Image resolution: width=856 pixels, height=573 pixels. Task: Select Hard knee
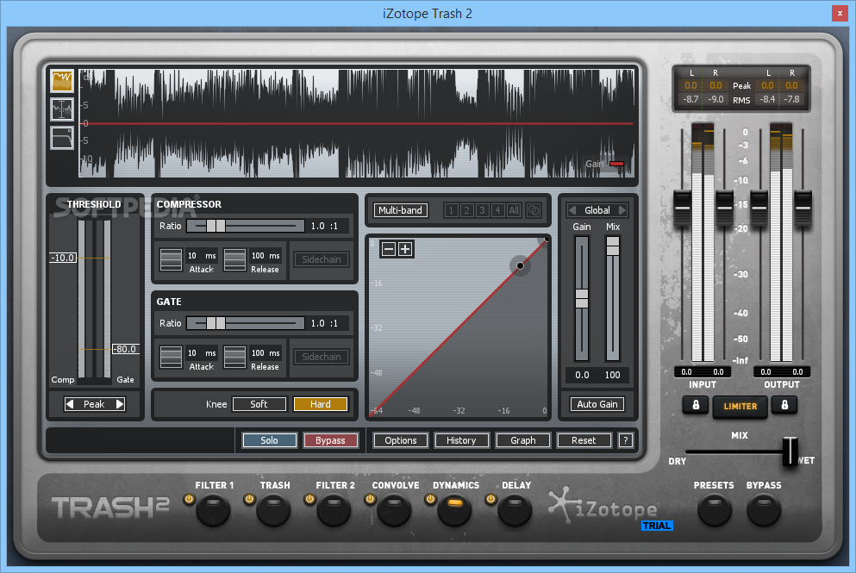(x=321, y=404)
